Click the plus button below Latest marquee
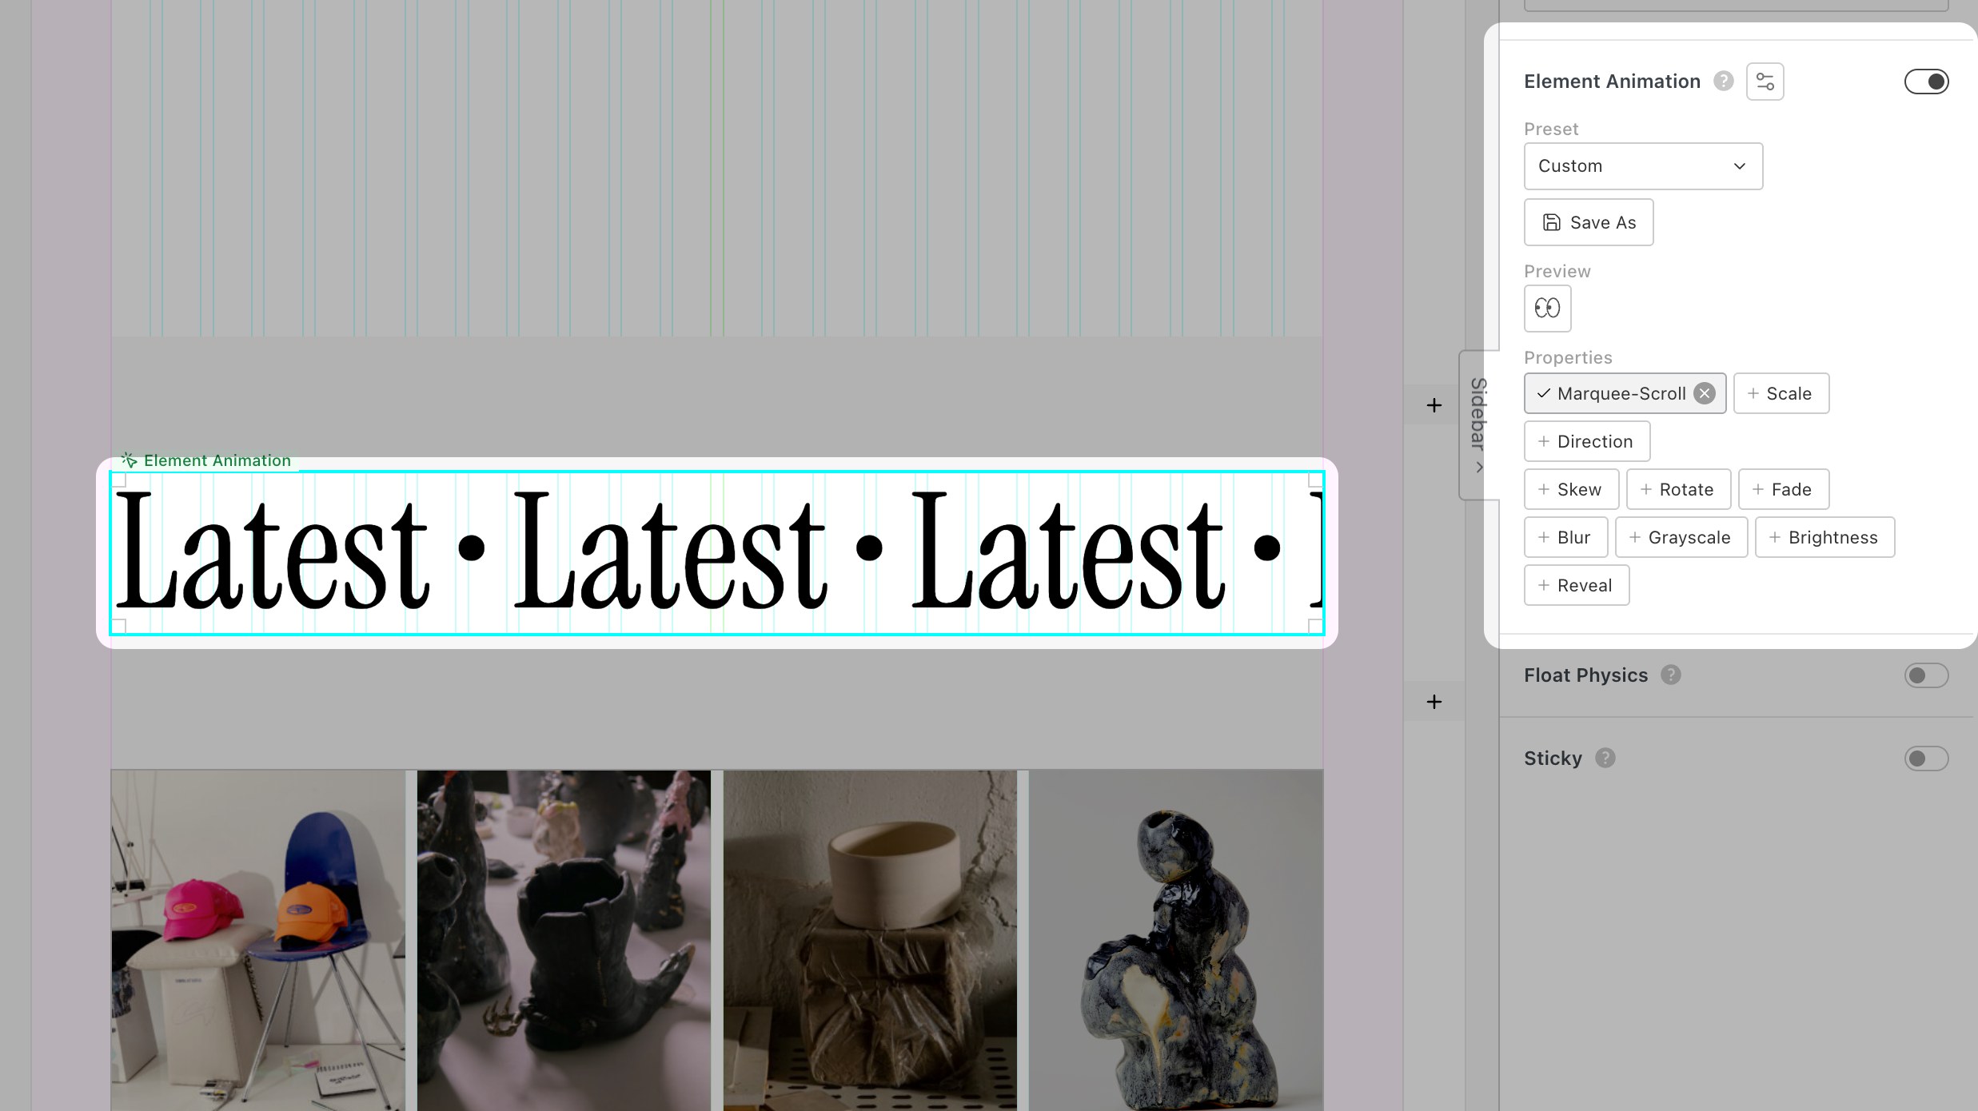Screen dimensions: 1978x1111 click(1434, 702)
